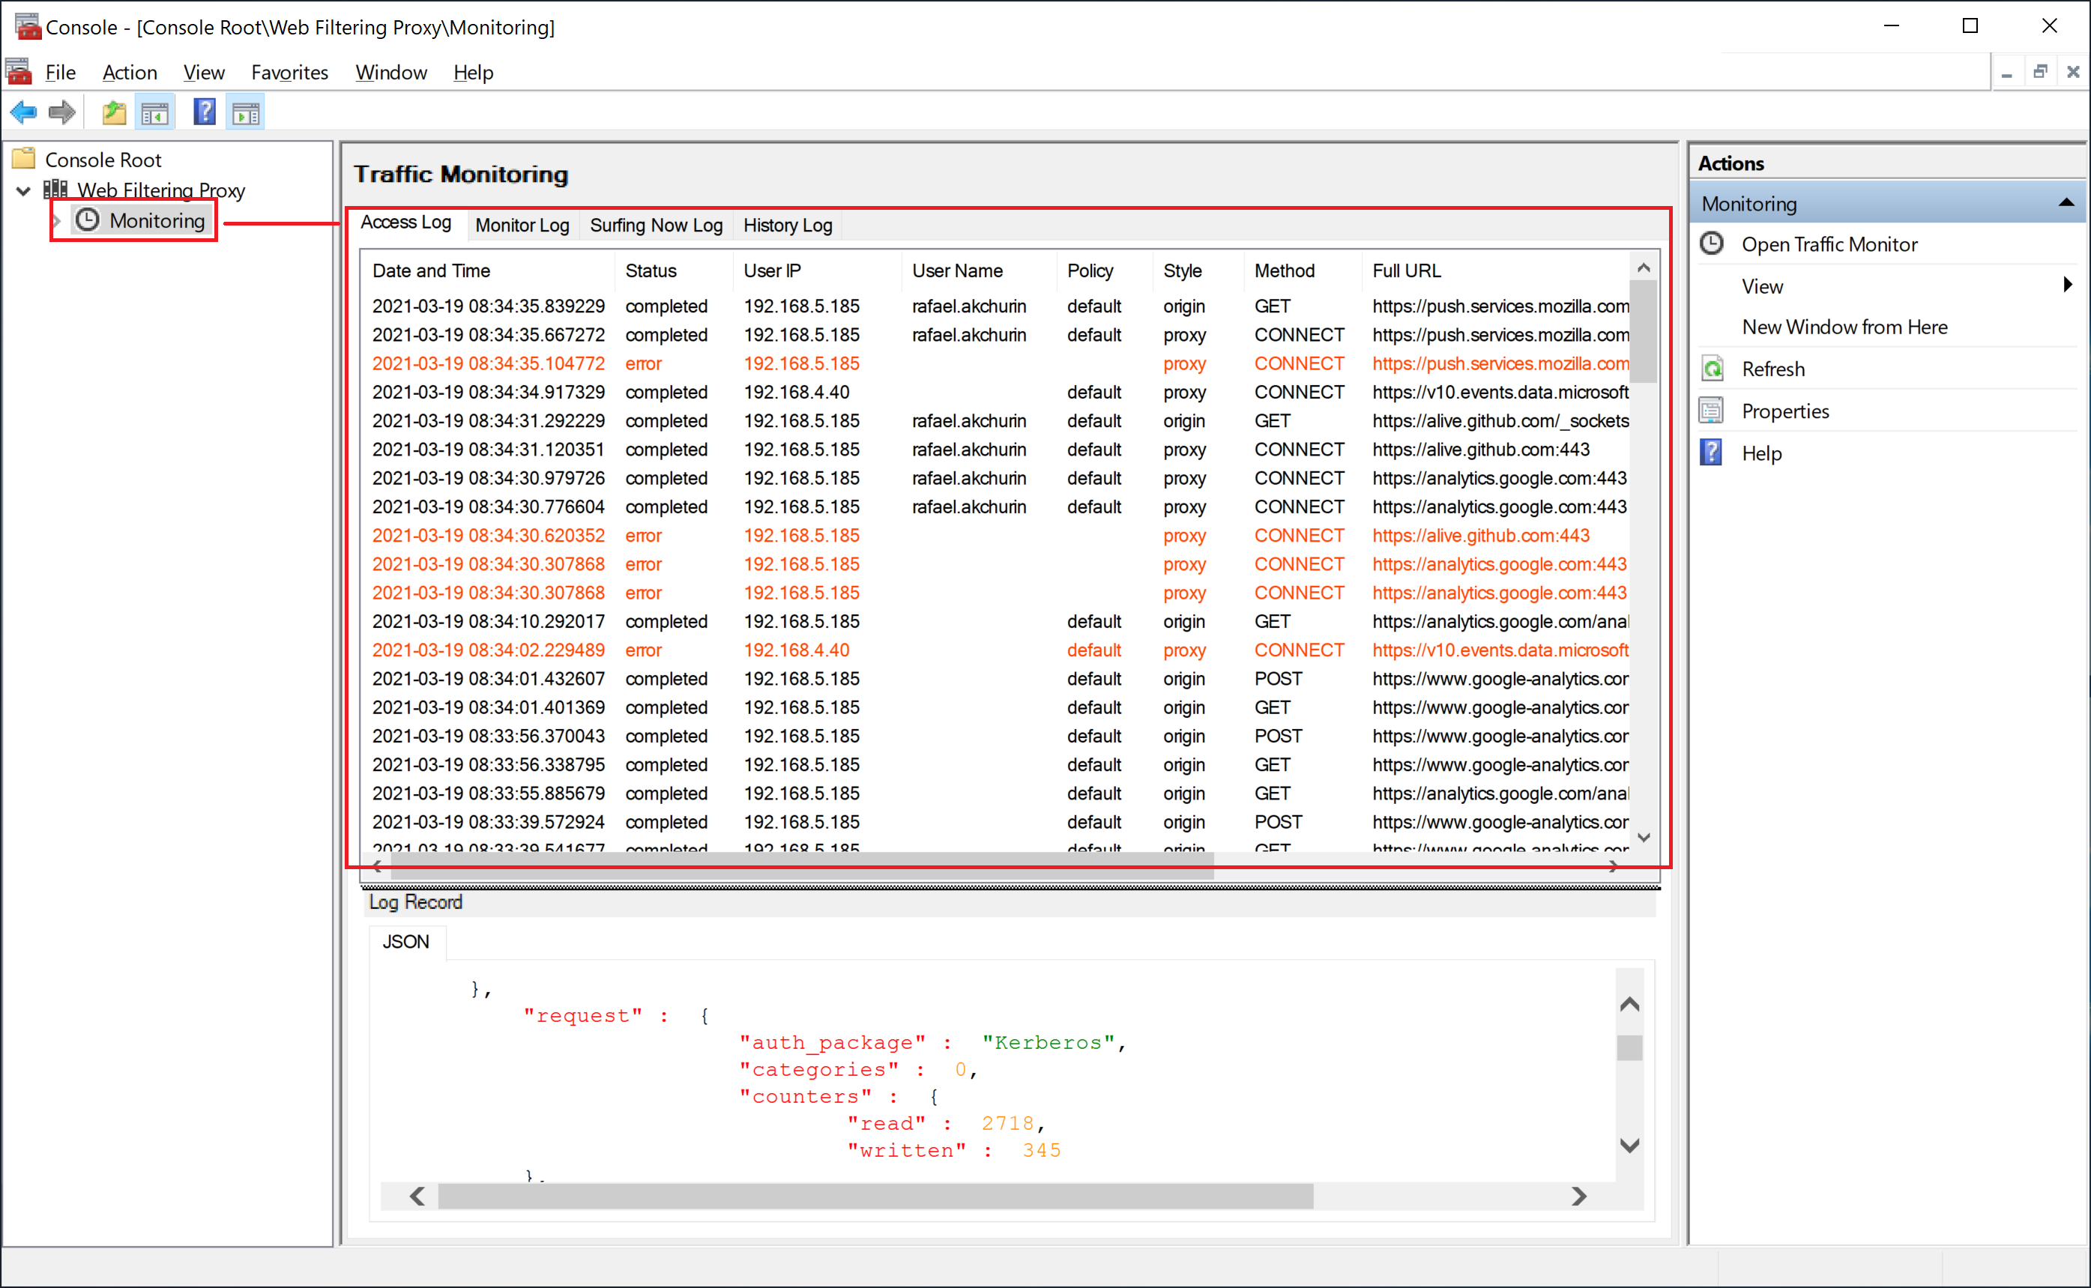The width and height of the screenshot is (2091, 1288).
Task: Click Open Traffic Monitor action
Action: pyautogui.click(x=1829, y=244)
